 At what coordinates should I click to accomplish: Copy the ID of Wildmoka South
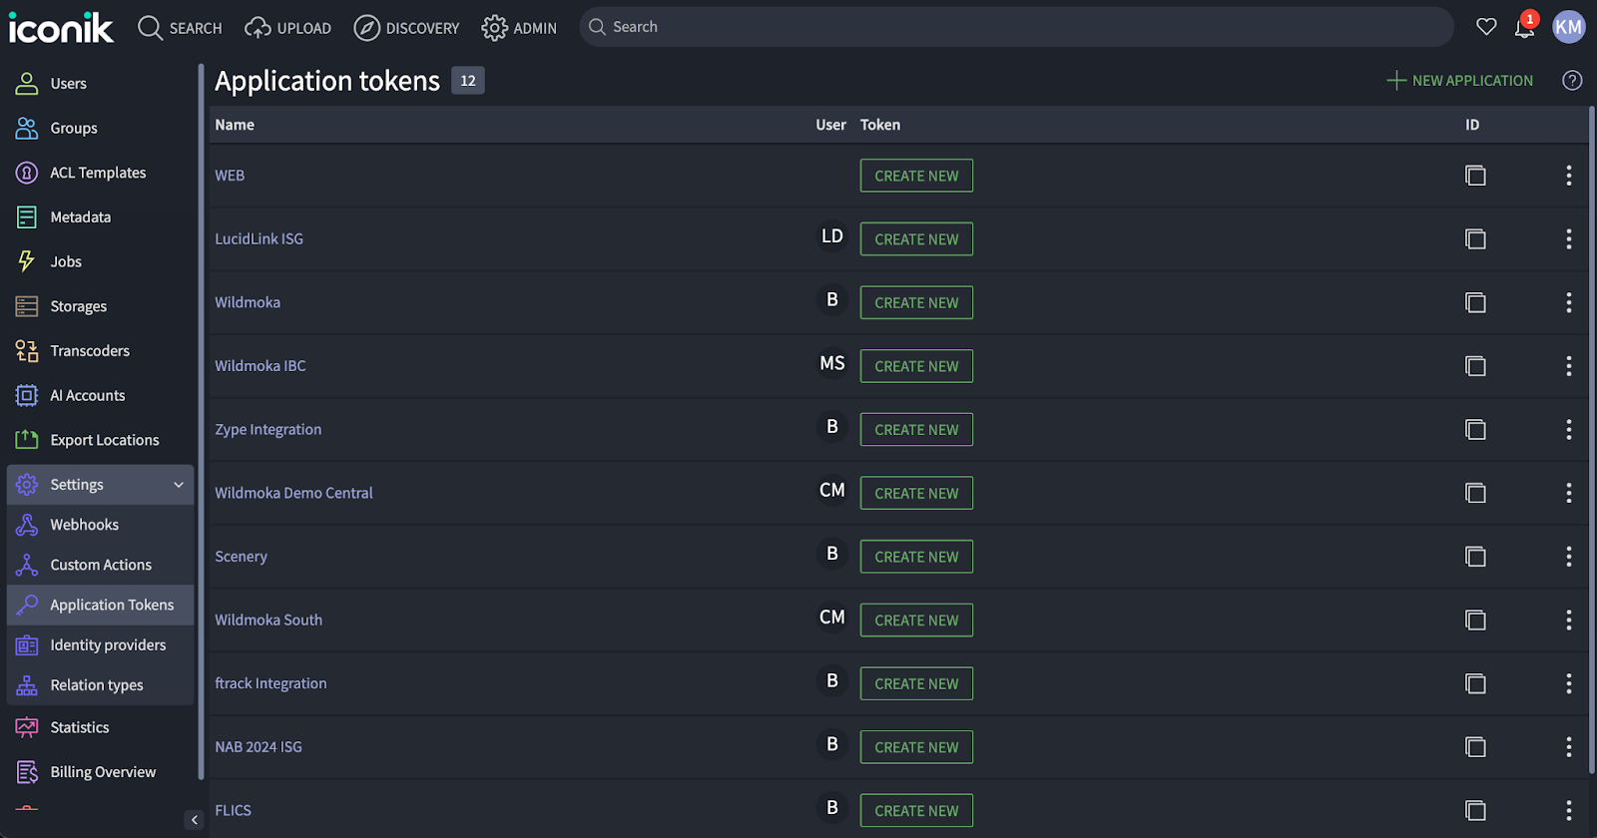[1475, 621]
